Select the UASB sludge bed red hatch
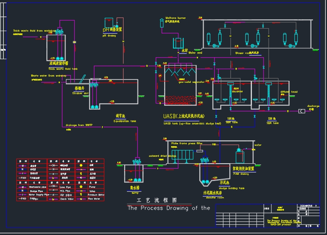The image size is (327, 235). click(x=180, y=100)
